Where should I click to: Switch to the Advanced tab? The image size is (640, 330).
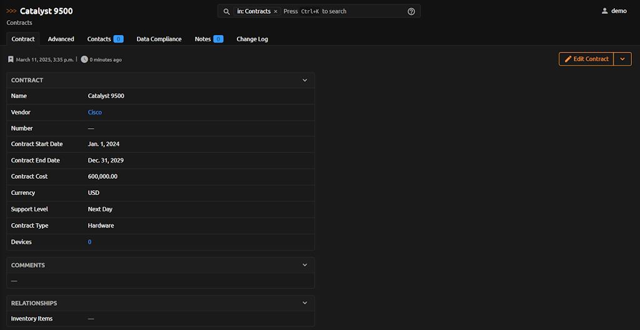[x=61, y=39]
